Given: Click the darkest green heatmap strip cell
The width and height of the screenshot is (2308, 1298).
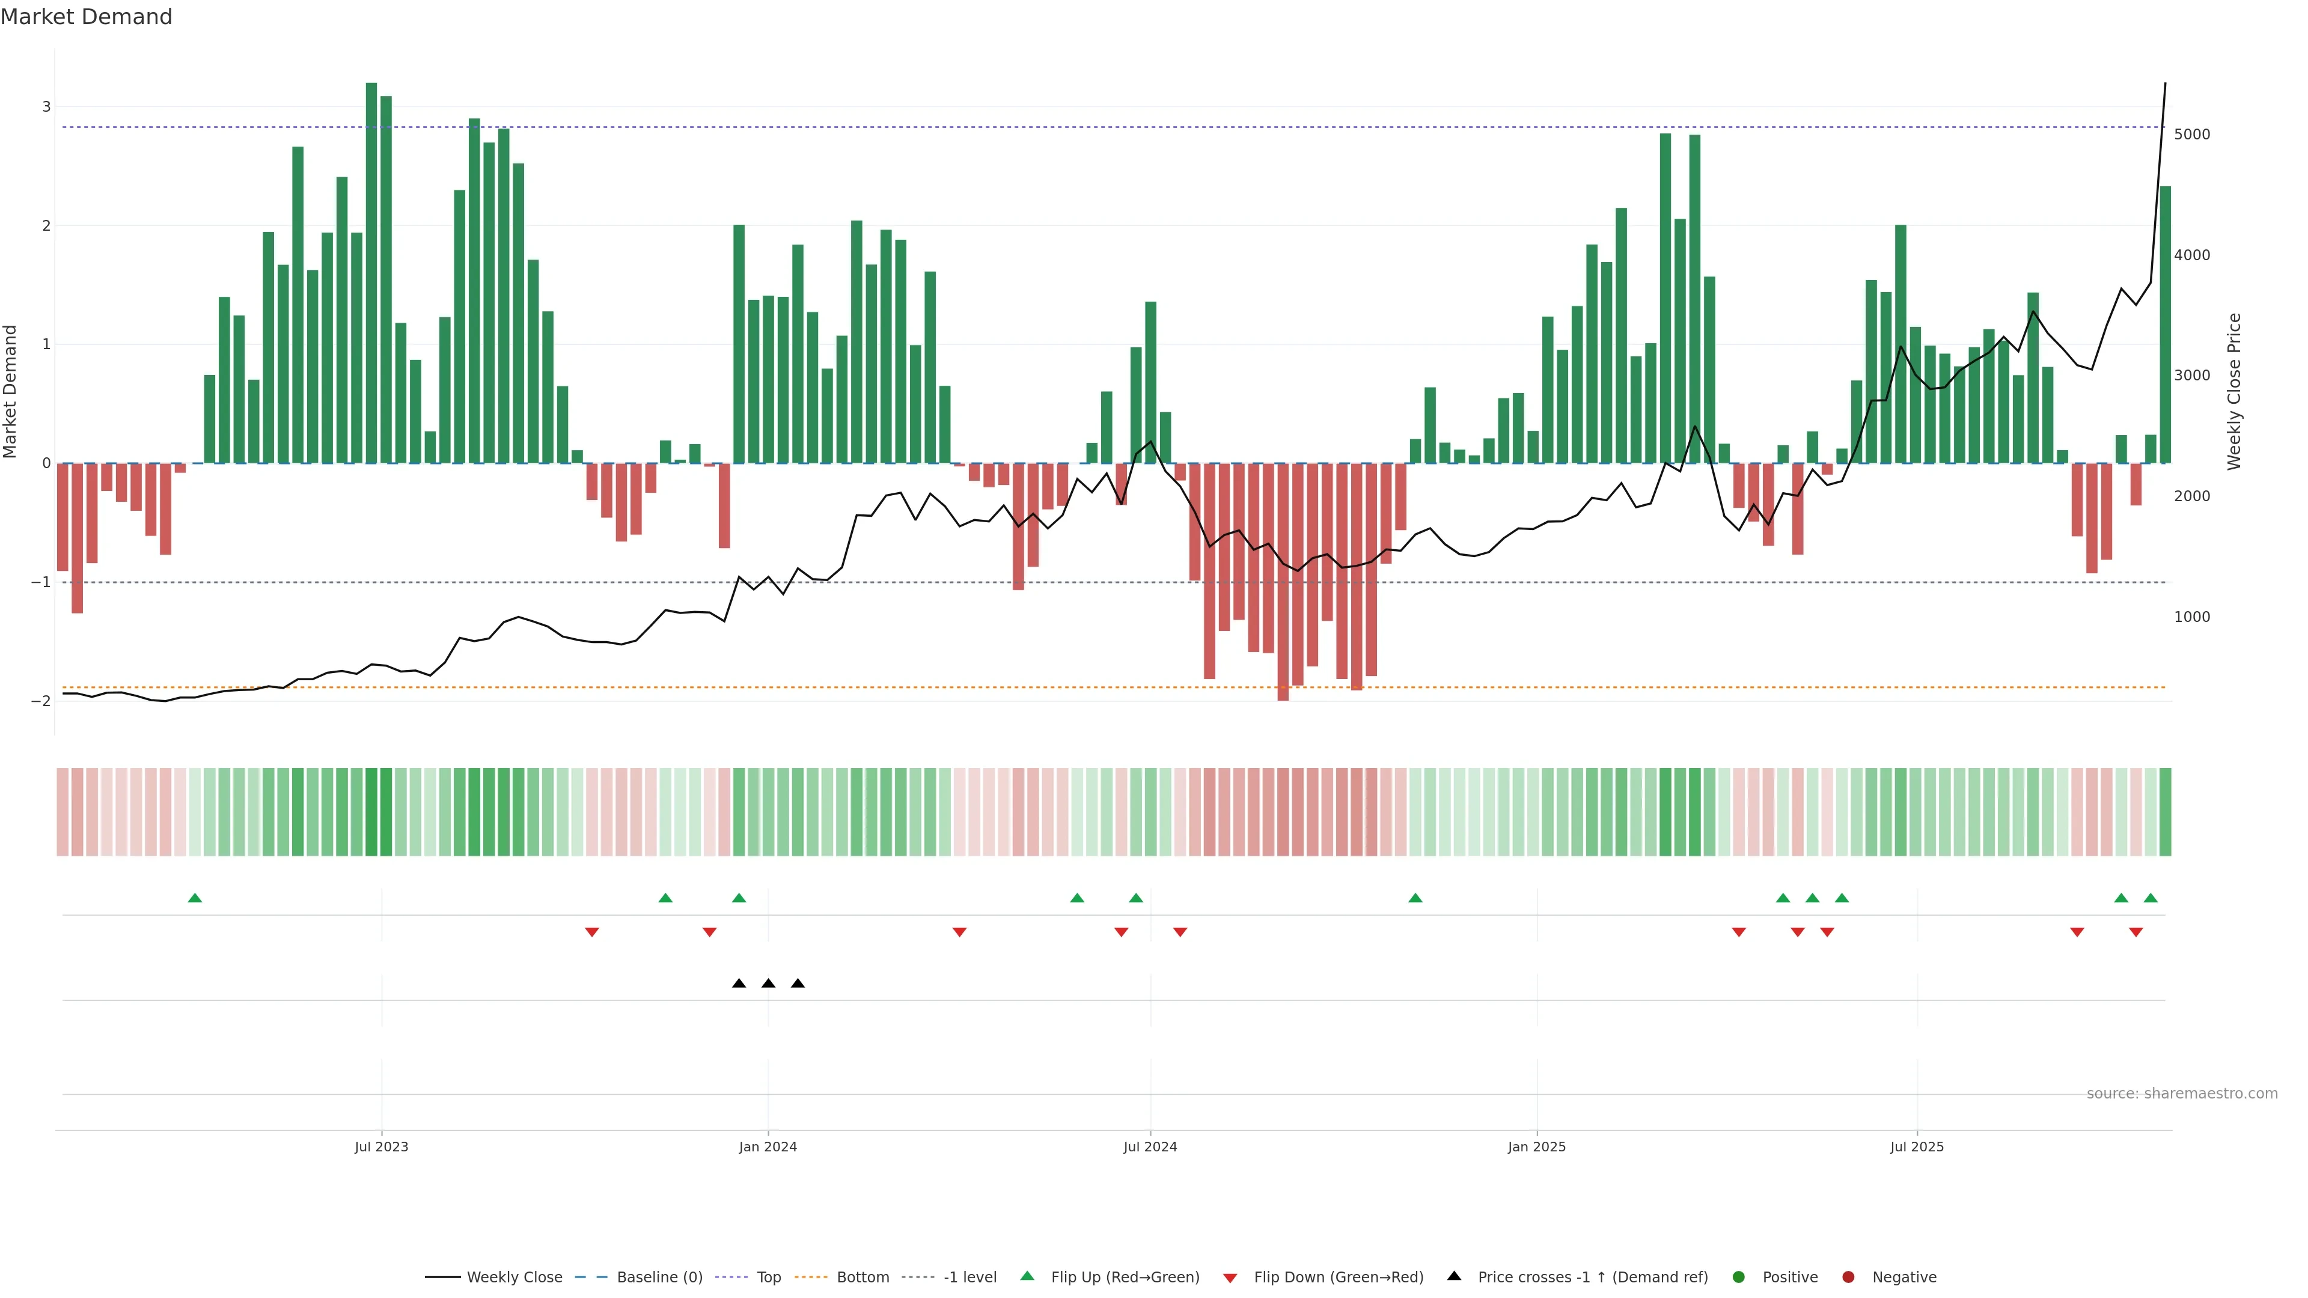Looking at the screenshot, I should tap(371, 812).
